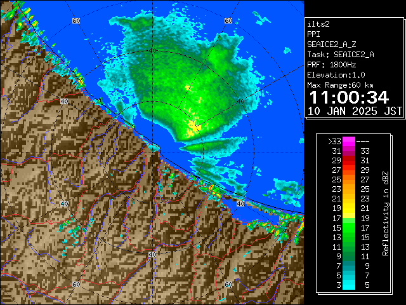This screenshot has width=406, height=305.
Task: Click the ">33" legend label
Action: pos(334,142)
